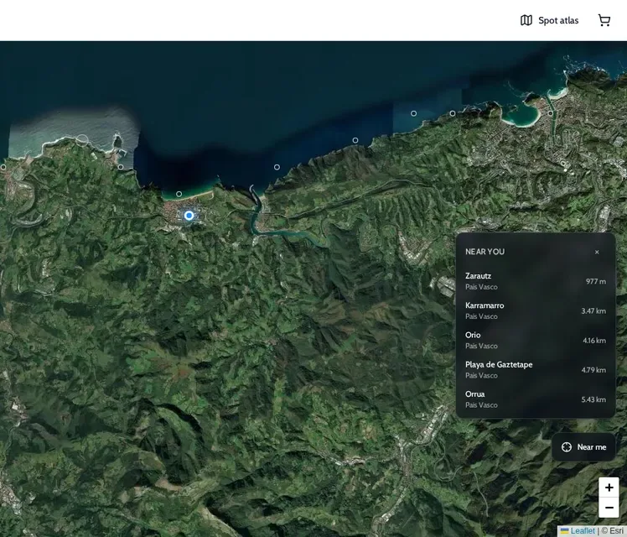The height and width of the screenshot is (537, 627).
Task: Click the 977 m distance value
Action: point(596,281)
